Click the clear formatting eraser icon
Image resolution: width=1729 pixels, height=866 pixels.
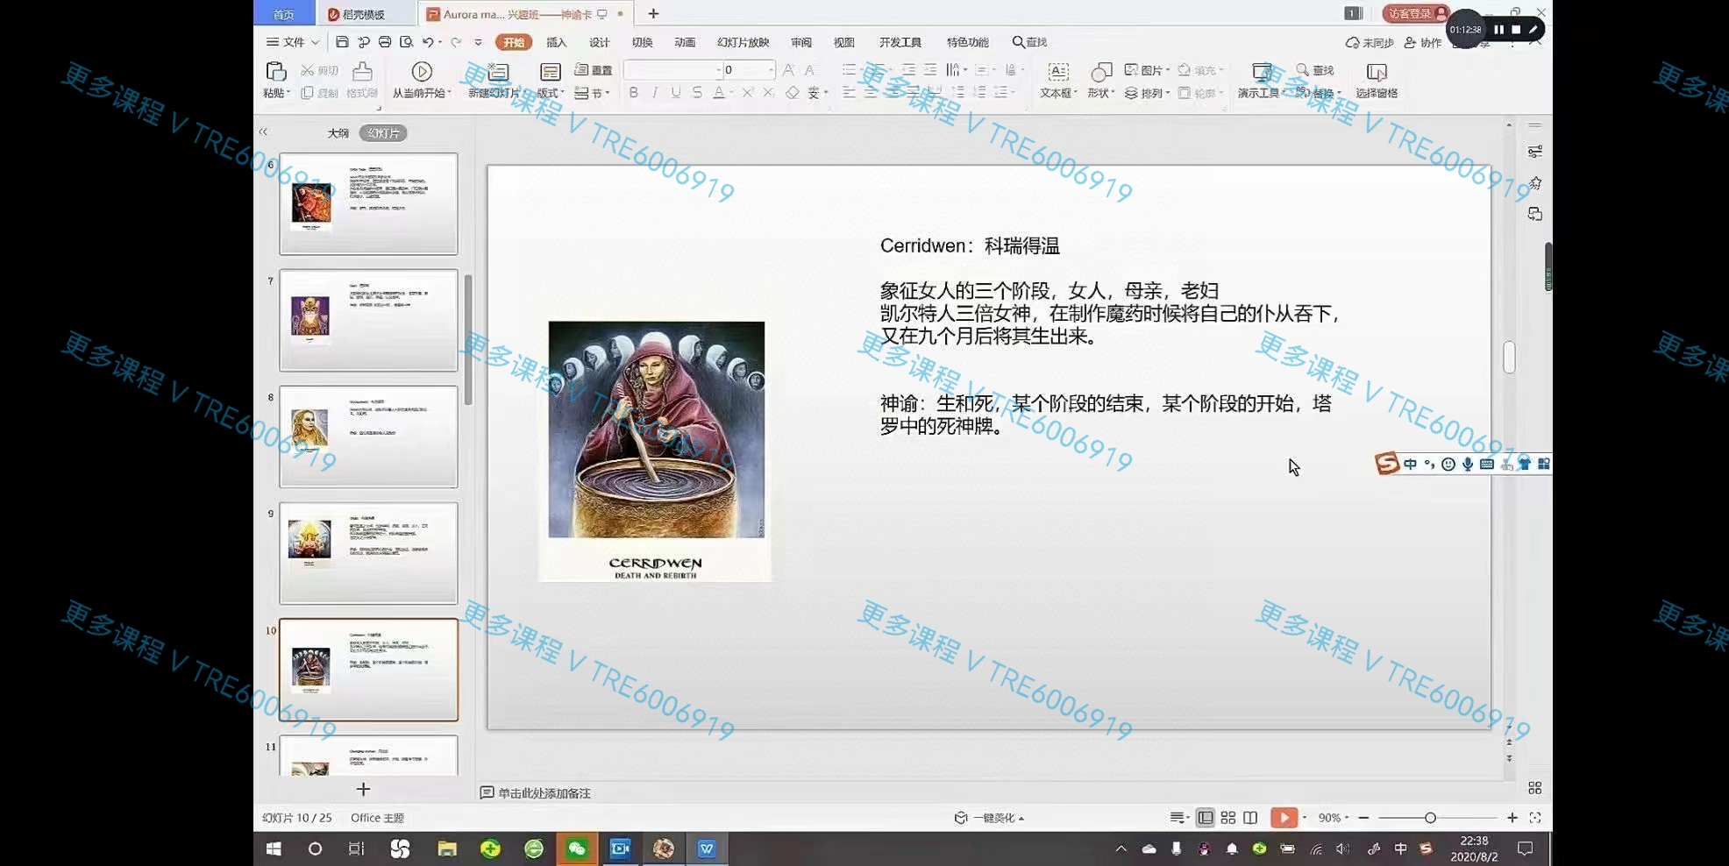coord(792,93)
